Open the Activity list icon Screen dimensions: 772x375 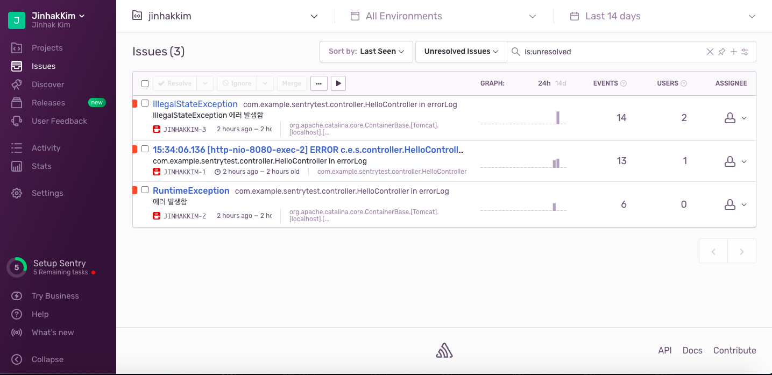17,148
